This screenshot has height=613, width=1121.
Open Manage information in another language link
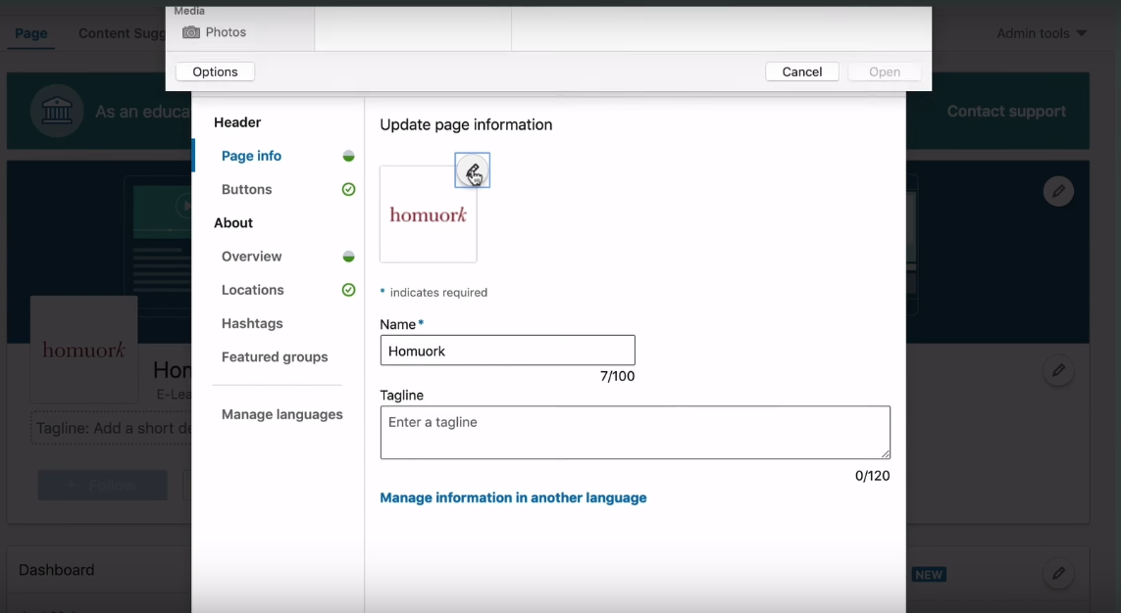click(513, 498)
